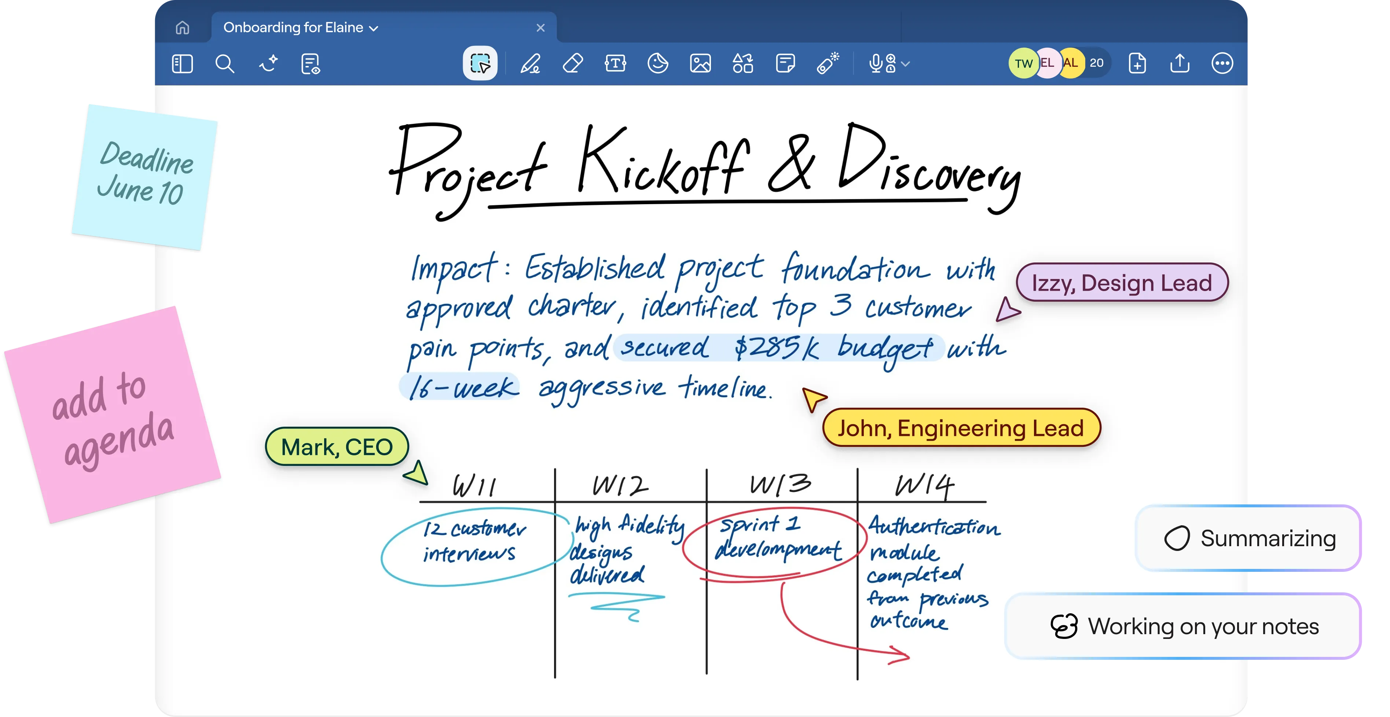Viewport: 1390px width, 717px height.
Task: Insert an image with photo icon
Action: click(x=700, y=64)
